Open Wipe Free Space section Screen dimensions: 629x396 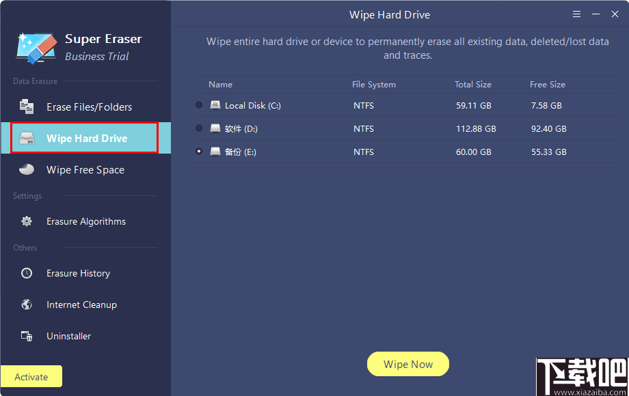(x=86, y=170)
